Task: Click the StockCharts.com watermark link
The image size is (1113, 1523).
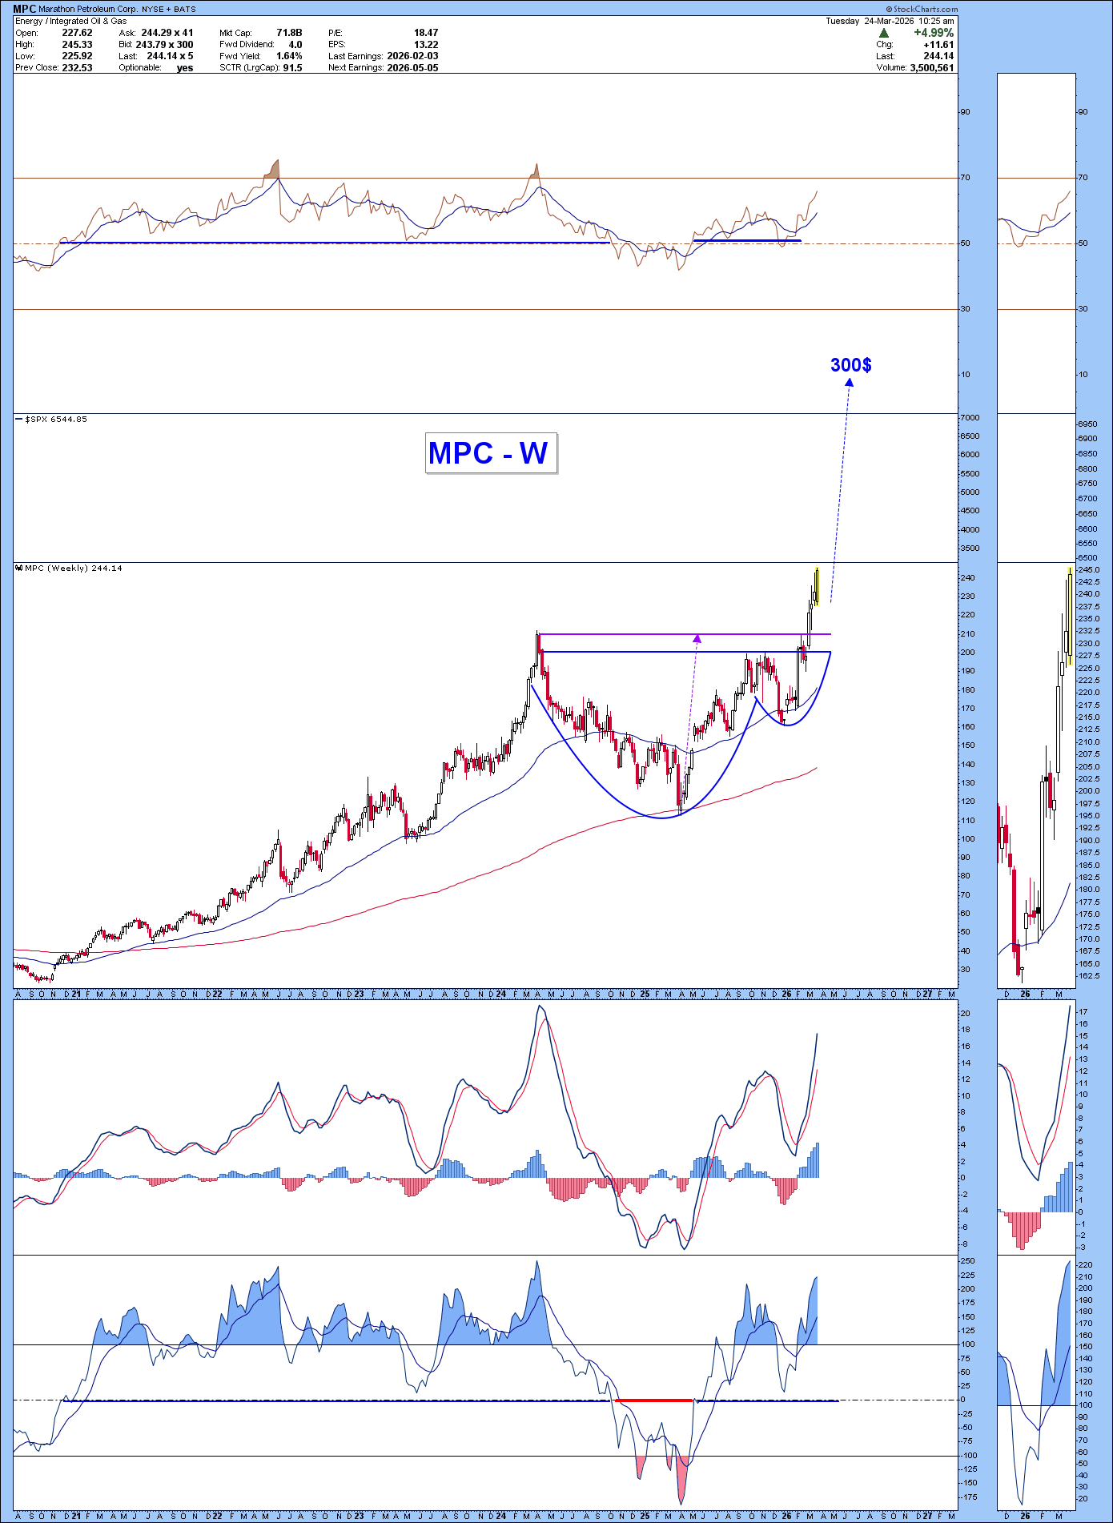Action: tap(922, 9)
